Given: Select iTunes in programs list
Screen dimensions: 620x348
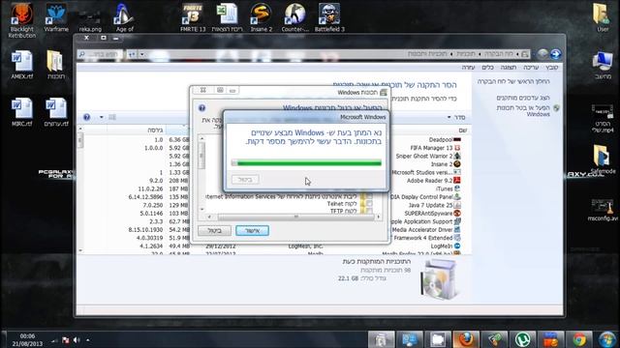Looking at the screenshot, I should pyautogui.click(x=448, y=189).
